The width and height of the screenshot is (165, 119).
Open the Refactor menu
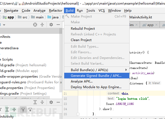(56, 11)
